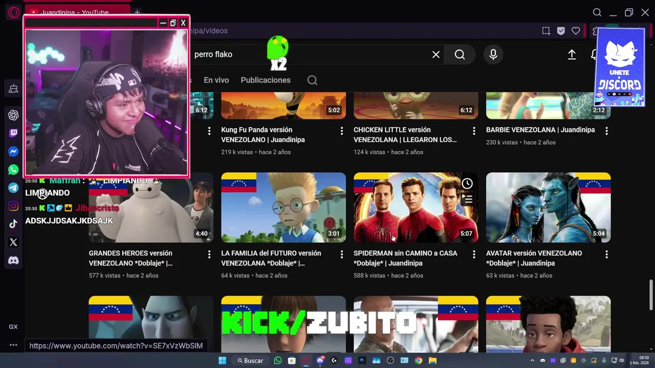655x368 pixels.
Task: Open the Windows Start menu
Action: 222,360
